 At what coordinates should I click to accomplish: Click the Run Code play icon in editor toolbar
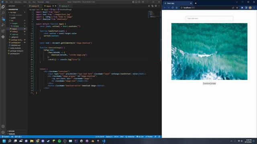pyautogui.click(x=149, y=6)
